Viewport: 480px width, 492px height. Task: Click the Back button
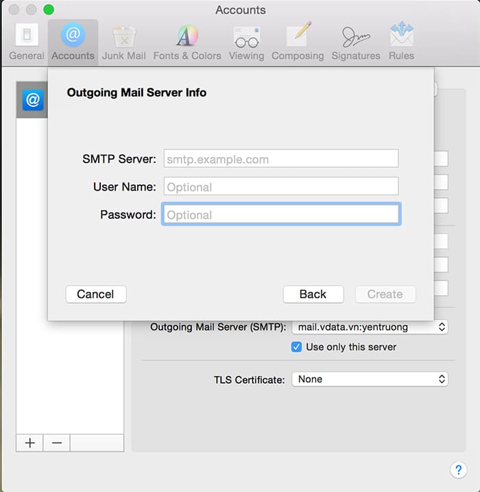313,295
